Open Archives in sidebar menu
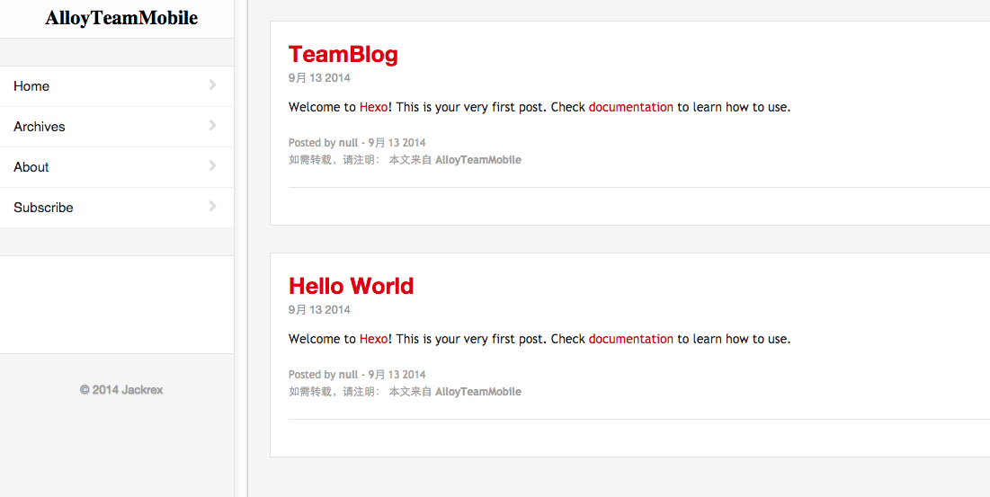This screenshot has height=497, width=990. pyautogui.click(x=117, y=127)
